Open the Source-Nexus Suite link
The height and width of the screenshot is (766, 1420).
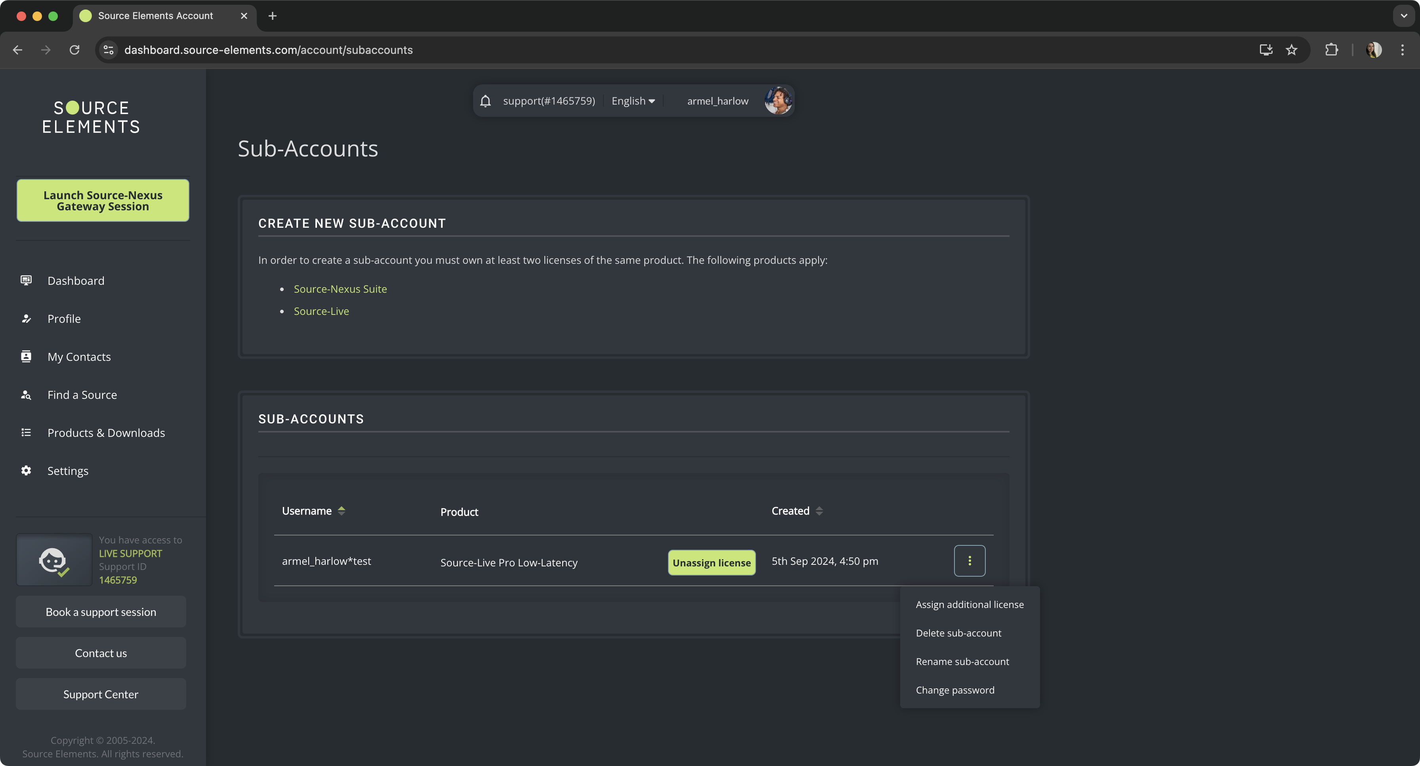(x=340, y=289)
